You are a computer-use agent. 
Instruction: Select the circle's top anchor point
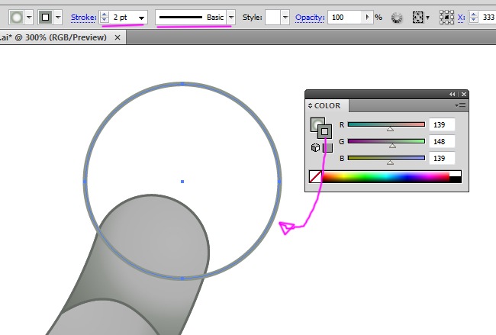[x=182, y=84]
